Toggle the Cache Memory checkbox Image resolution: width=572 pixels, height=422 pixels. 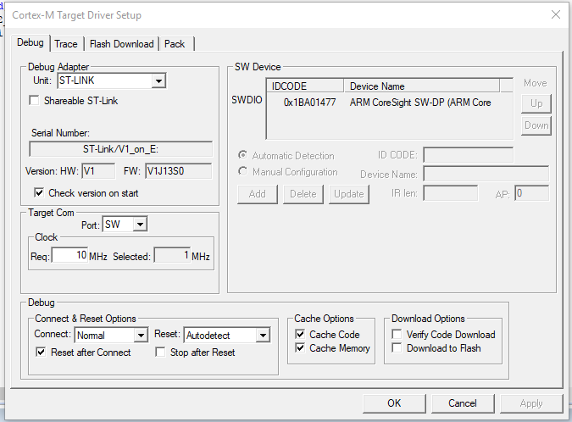pyautogui.click(x=300, y=348)
